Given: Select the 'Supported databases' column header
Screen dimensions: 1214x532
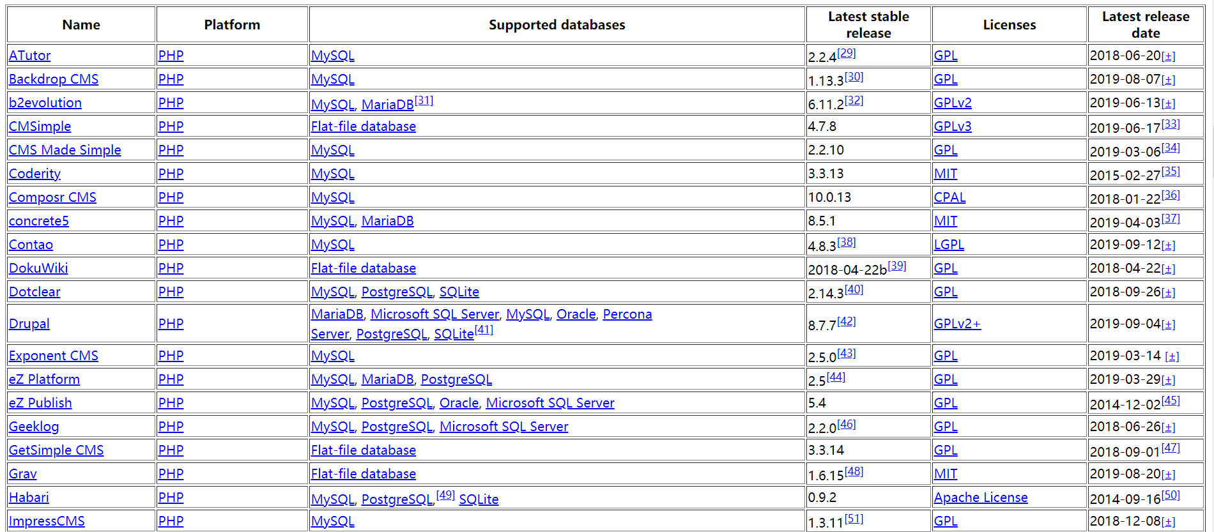Looking at the screenshot, I should pyautogui.click(x=557, y=25).
